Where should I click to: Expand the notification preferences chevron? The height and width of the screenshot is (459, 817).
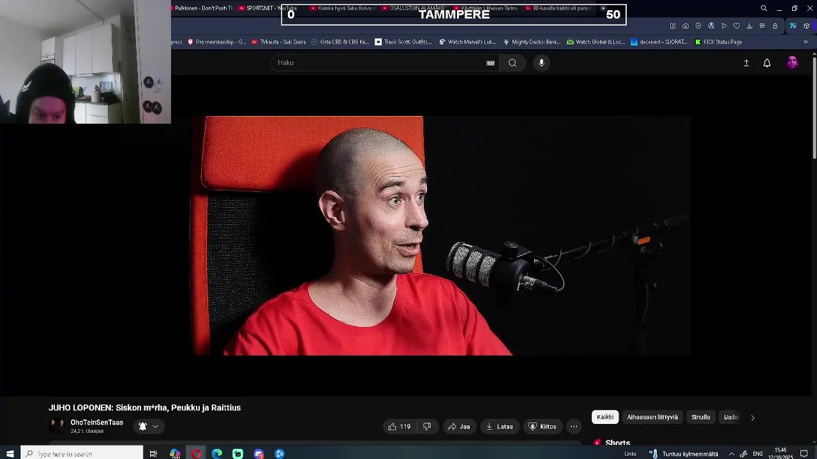point(155,426)
